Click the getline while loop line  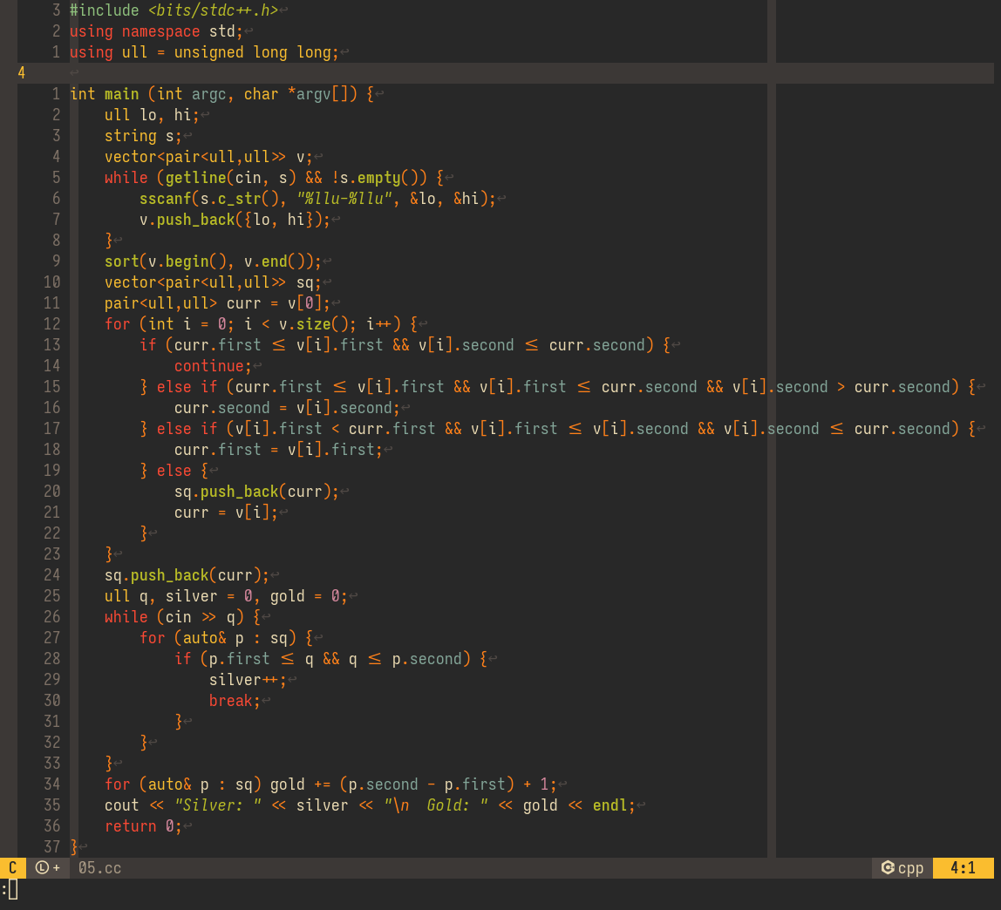click(274, 178)
